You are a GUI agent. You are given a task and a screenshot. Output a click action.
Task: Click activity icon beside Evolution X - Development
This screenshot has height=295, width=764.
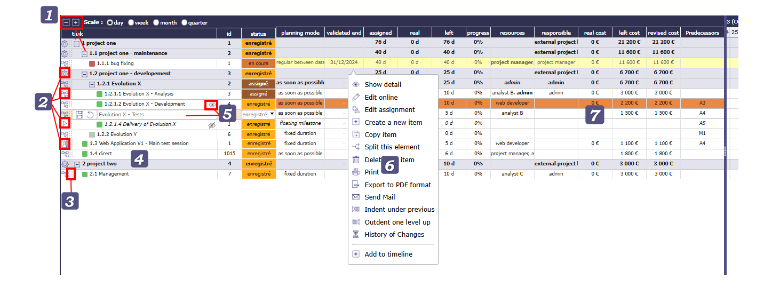65,104
